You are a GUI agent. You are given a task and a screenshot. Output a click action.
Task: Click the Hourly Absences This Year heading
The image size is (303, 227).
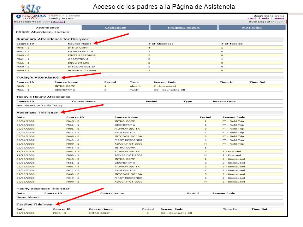click(43, 189)
